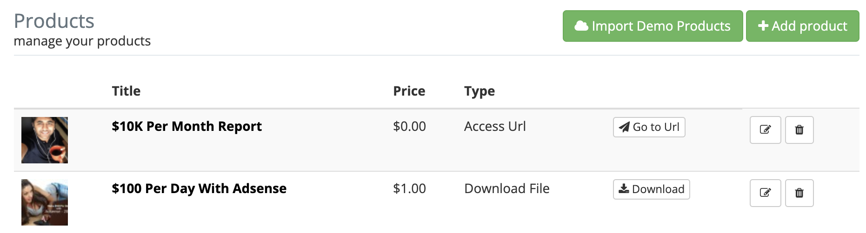Viewport: 866px width, 233px height.
Task: Click the Access Url type cell
Action: [495, 126]
